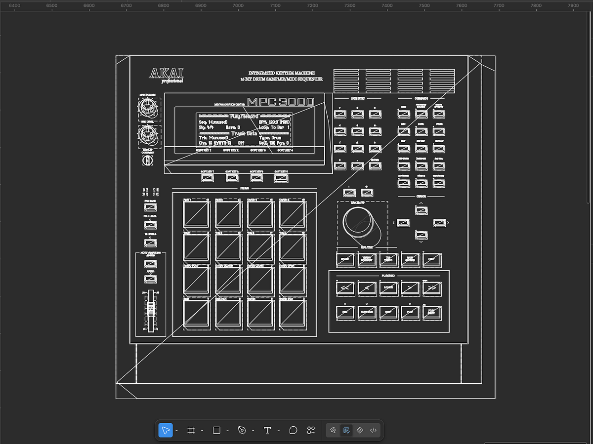This screenshot has width=593, height=444.
Task: Select the single step back < button
Action: pos(367,288)
